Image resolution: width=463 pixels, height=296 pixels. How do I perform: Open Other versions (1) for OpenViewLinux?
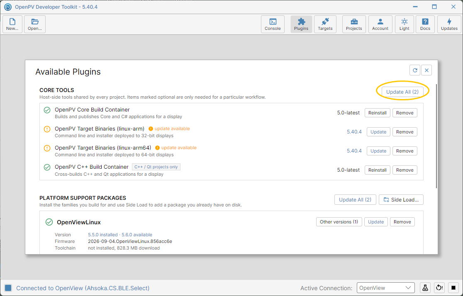(x=339, y=222)
